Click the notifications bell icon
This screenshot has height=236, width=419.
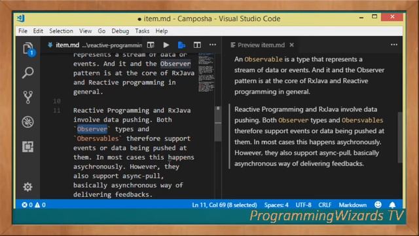392,205
